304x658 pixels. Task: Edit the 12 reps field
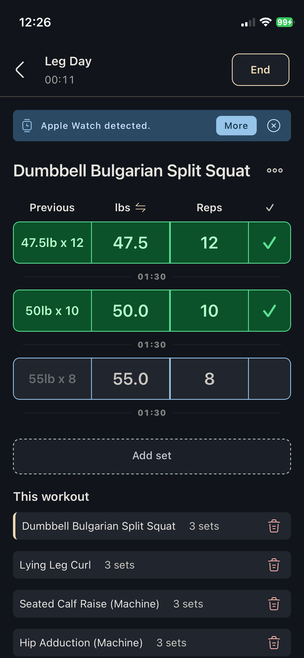coord(209,243)
